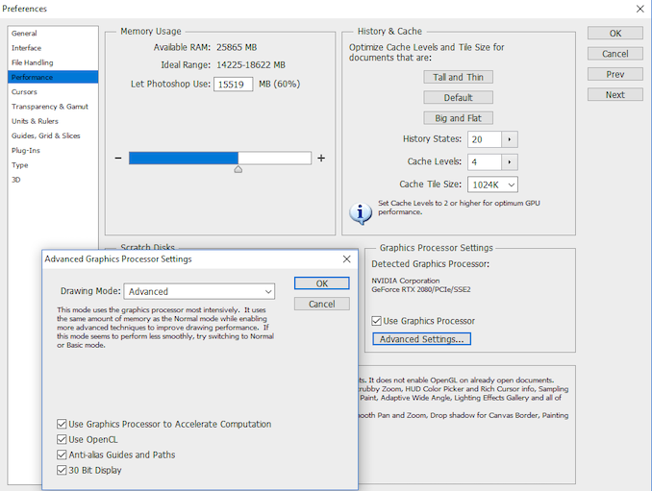Image resolution: width=652 pixels, height=491 pixels.
Task: Open the File Handling preferences section
Action: [x=32, y=62]
